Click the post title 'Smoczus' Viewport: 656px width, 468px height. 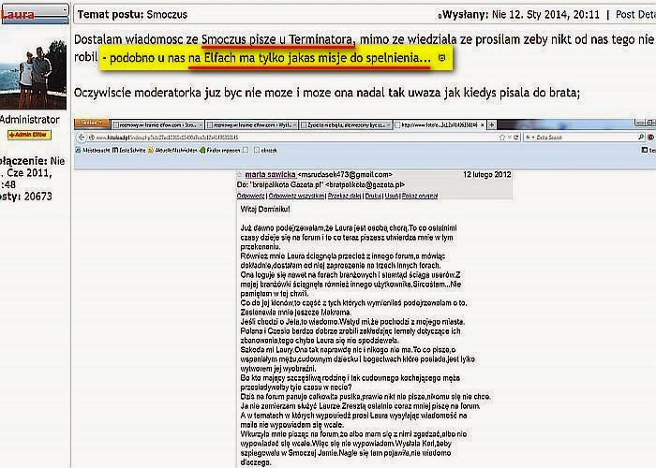point(167,15)
